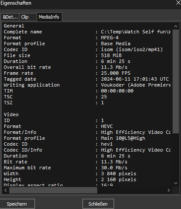Click 'Main 10@L5@High' profile value
Viewport: 181px width, 209px height.
123,138
